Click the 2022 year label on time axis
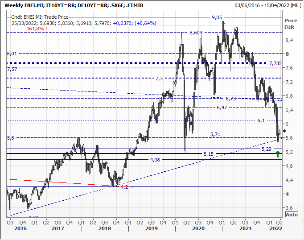304x240 pixels. pyautogui.click(x=274, y=228)
